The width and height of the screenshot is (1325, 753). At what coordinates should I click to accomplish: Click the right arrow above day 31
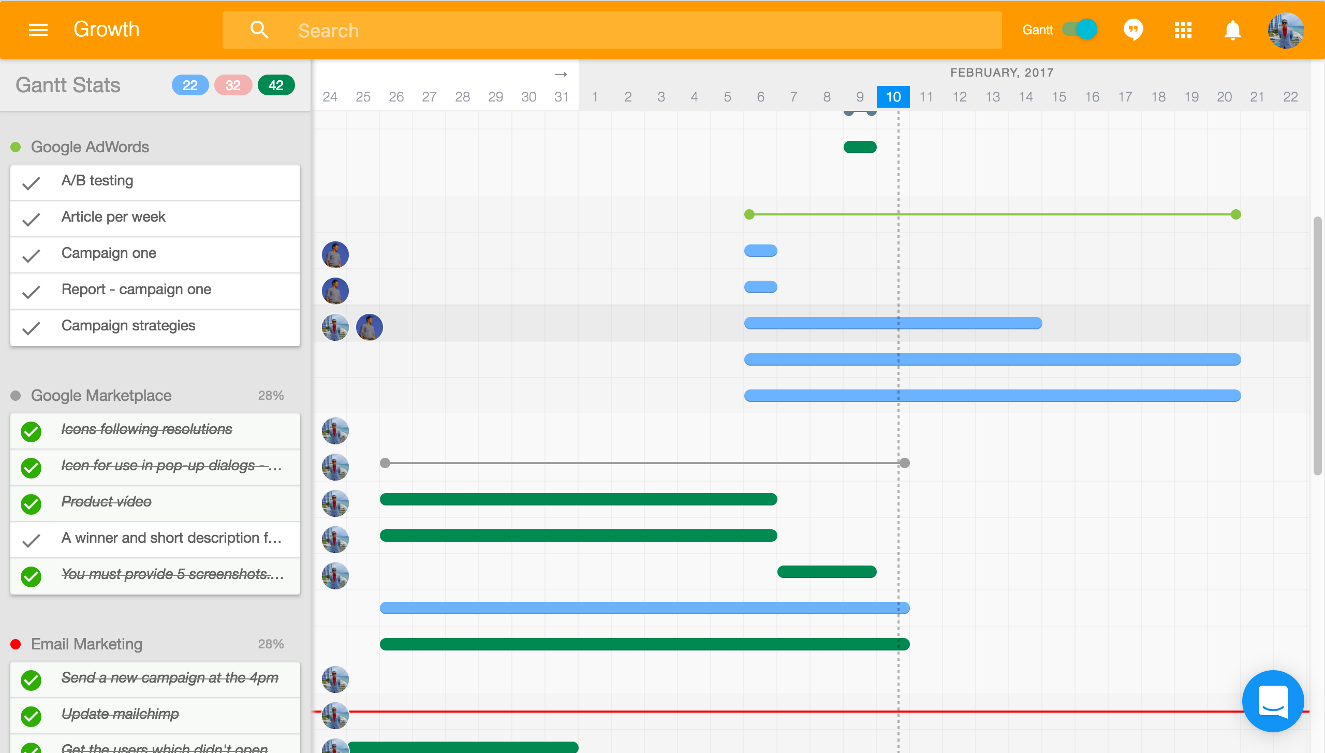(x=561, y=75)
